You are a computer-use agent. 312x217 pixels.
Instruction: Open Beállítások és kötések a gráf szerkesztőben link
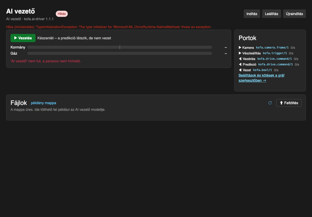pos(261,78)
